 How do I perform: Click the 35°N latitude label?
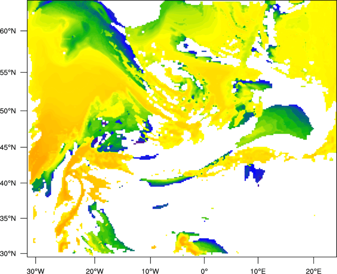point(8,218)
